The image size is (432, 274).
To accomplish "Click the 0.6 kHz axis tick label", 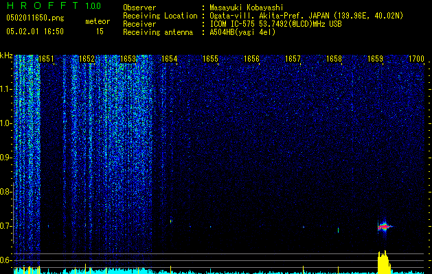I will click(x=5, y=260).
